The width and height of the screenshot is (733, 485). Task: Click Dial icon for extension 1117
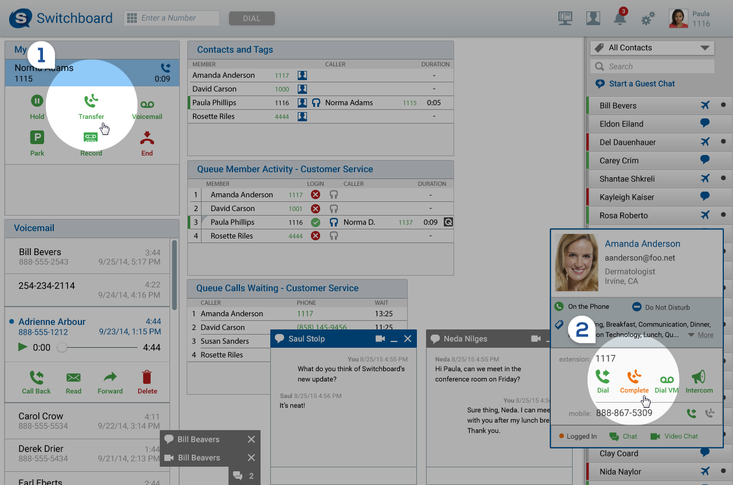(602, 376)
